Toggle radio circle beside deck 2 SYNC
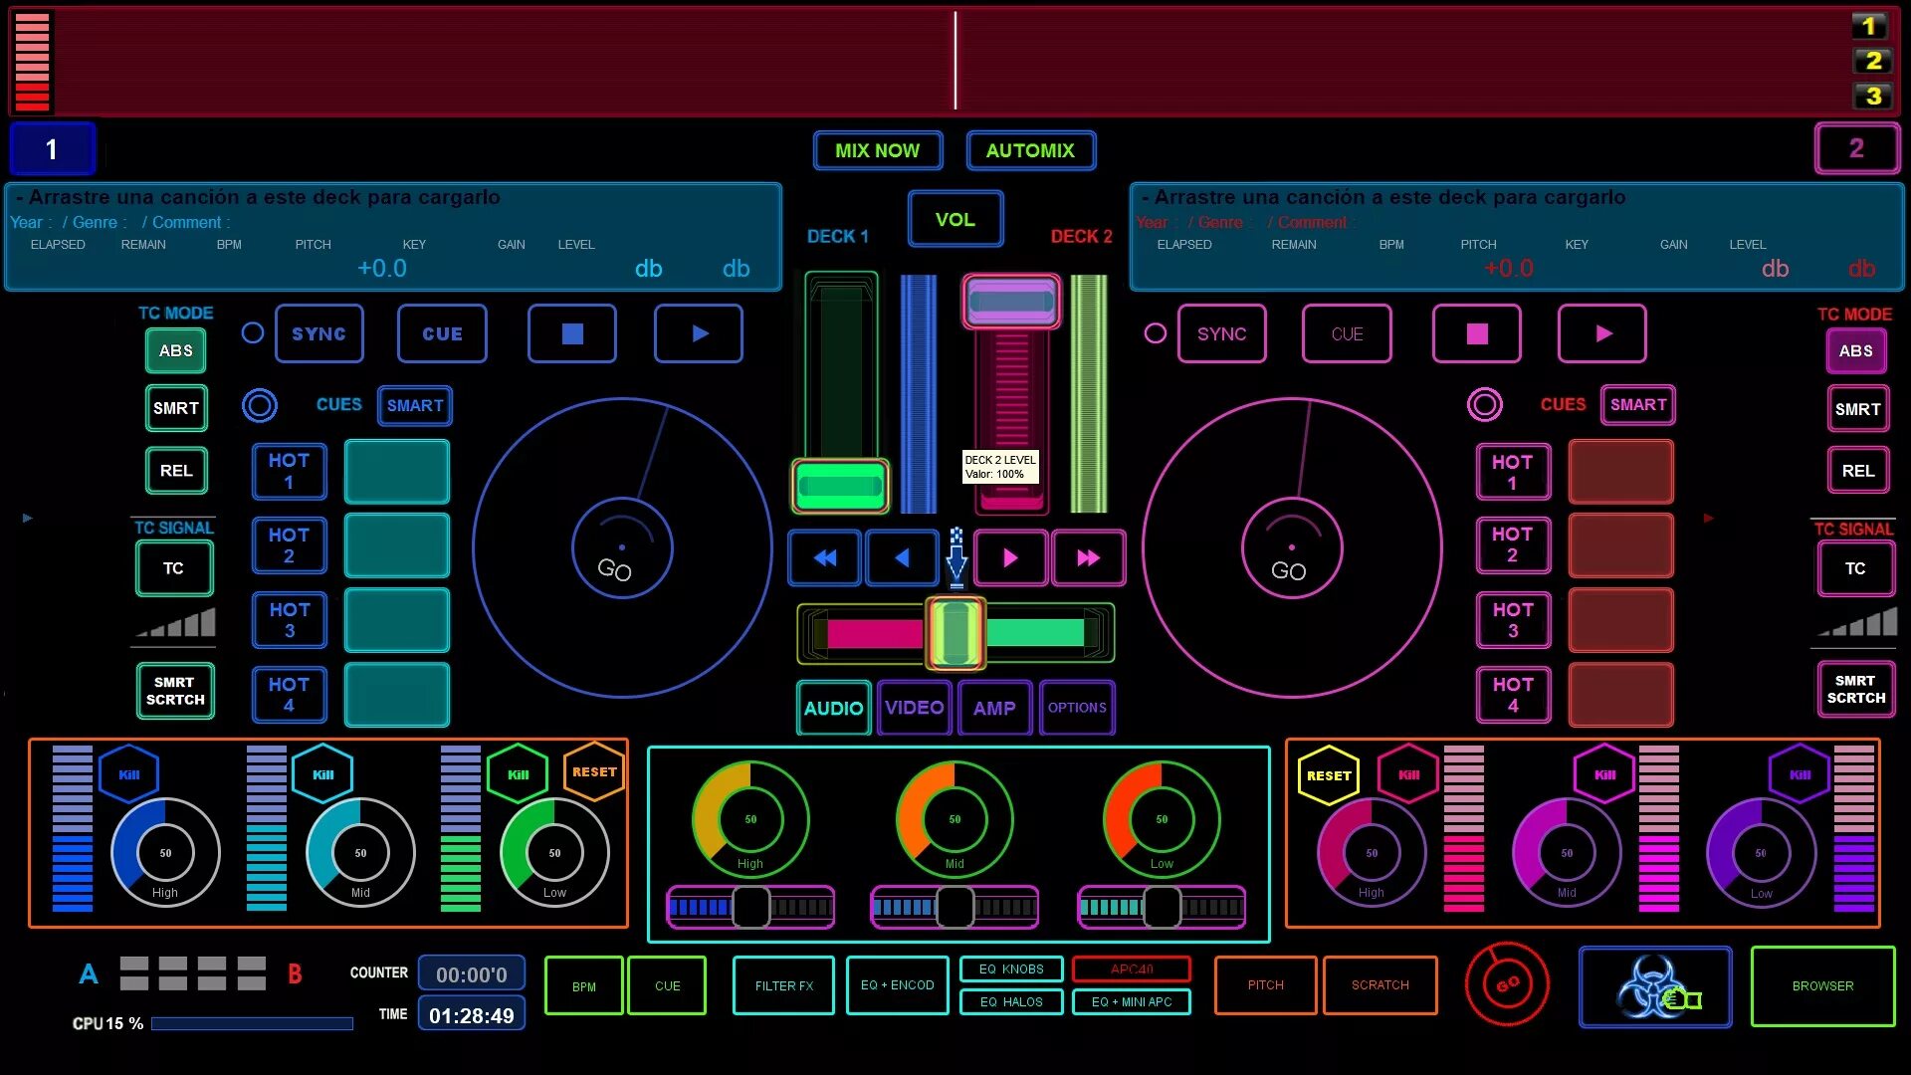Screen dimensions: 1911x1075 [1155, 333]
